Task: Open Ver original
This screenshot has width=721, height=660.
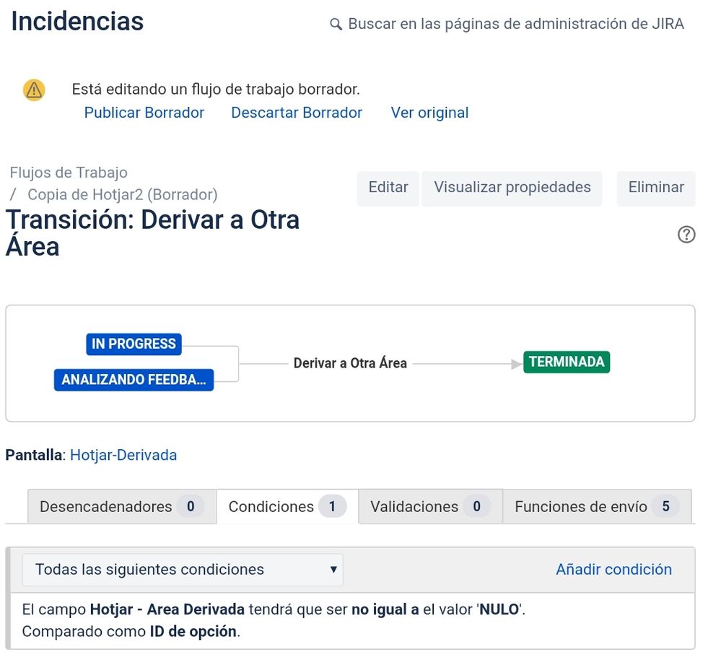Action: (429, 112)
